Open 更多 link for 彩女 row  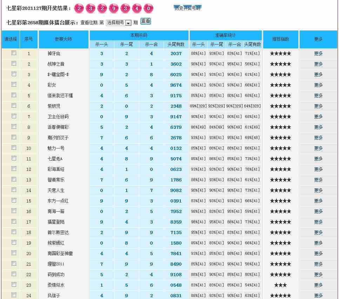[318, 85]
